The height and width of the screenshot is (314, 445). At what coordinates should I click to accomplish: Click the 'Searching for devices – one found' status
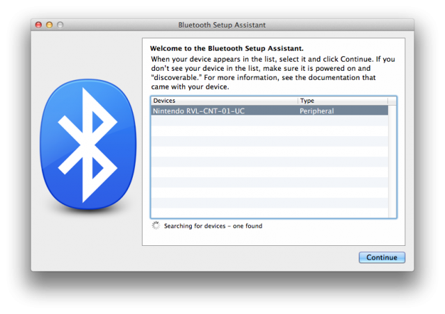click(213, 226)
